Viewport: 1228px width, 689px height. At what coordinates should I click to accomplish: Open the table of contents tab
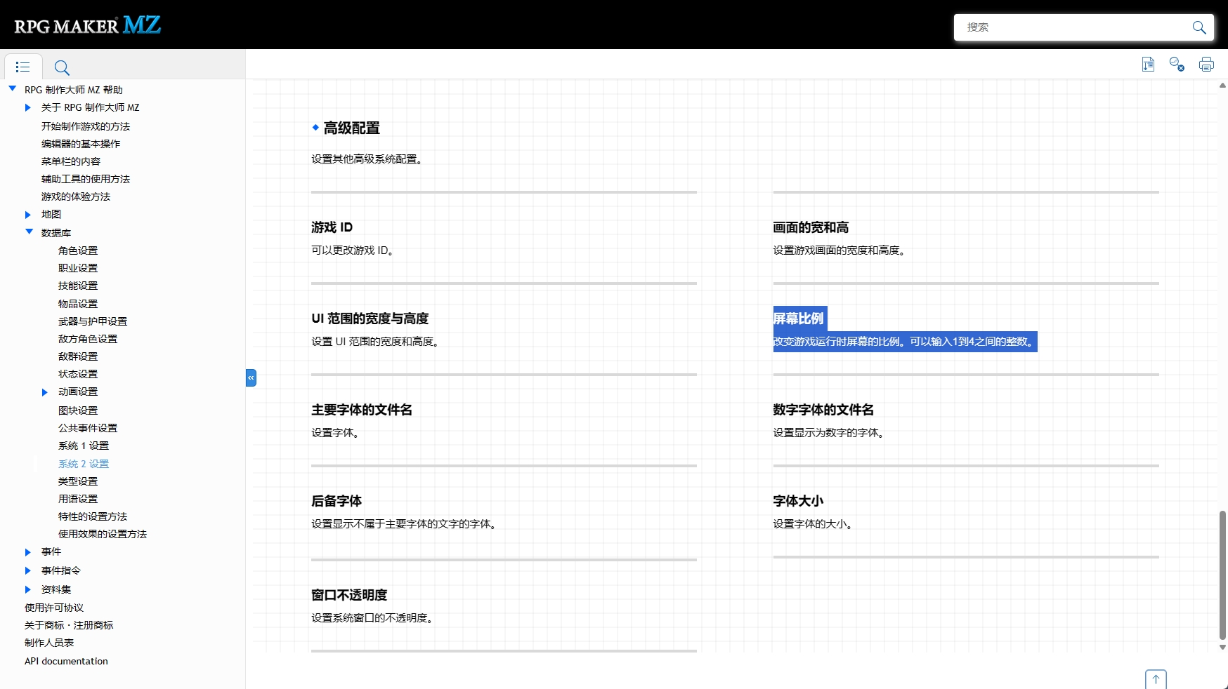(23, 67)
